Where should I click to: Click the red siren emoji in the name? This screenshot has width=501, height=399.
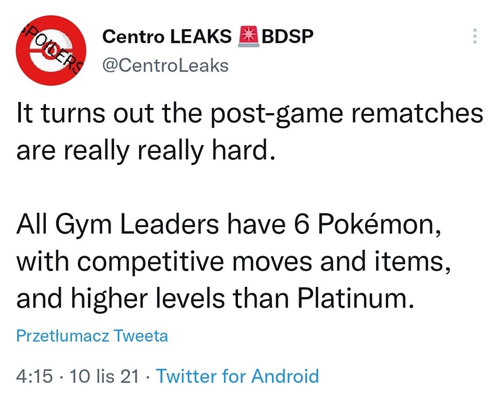pyautogui.click(x=248, y=37)
